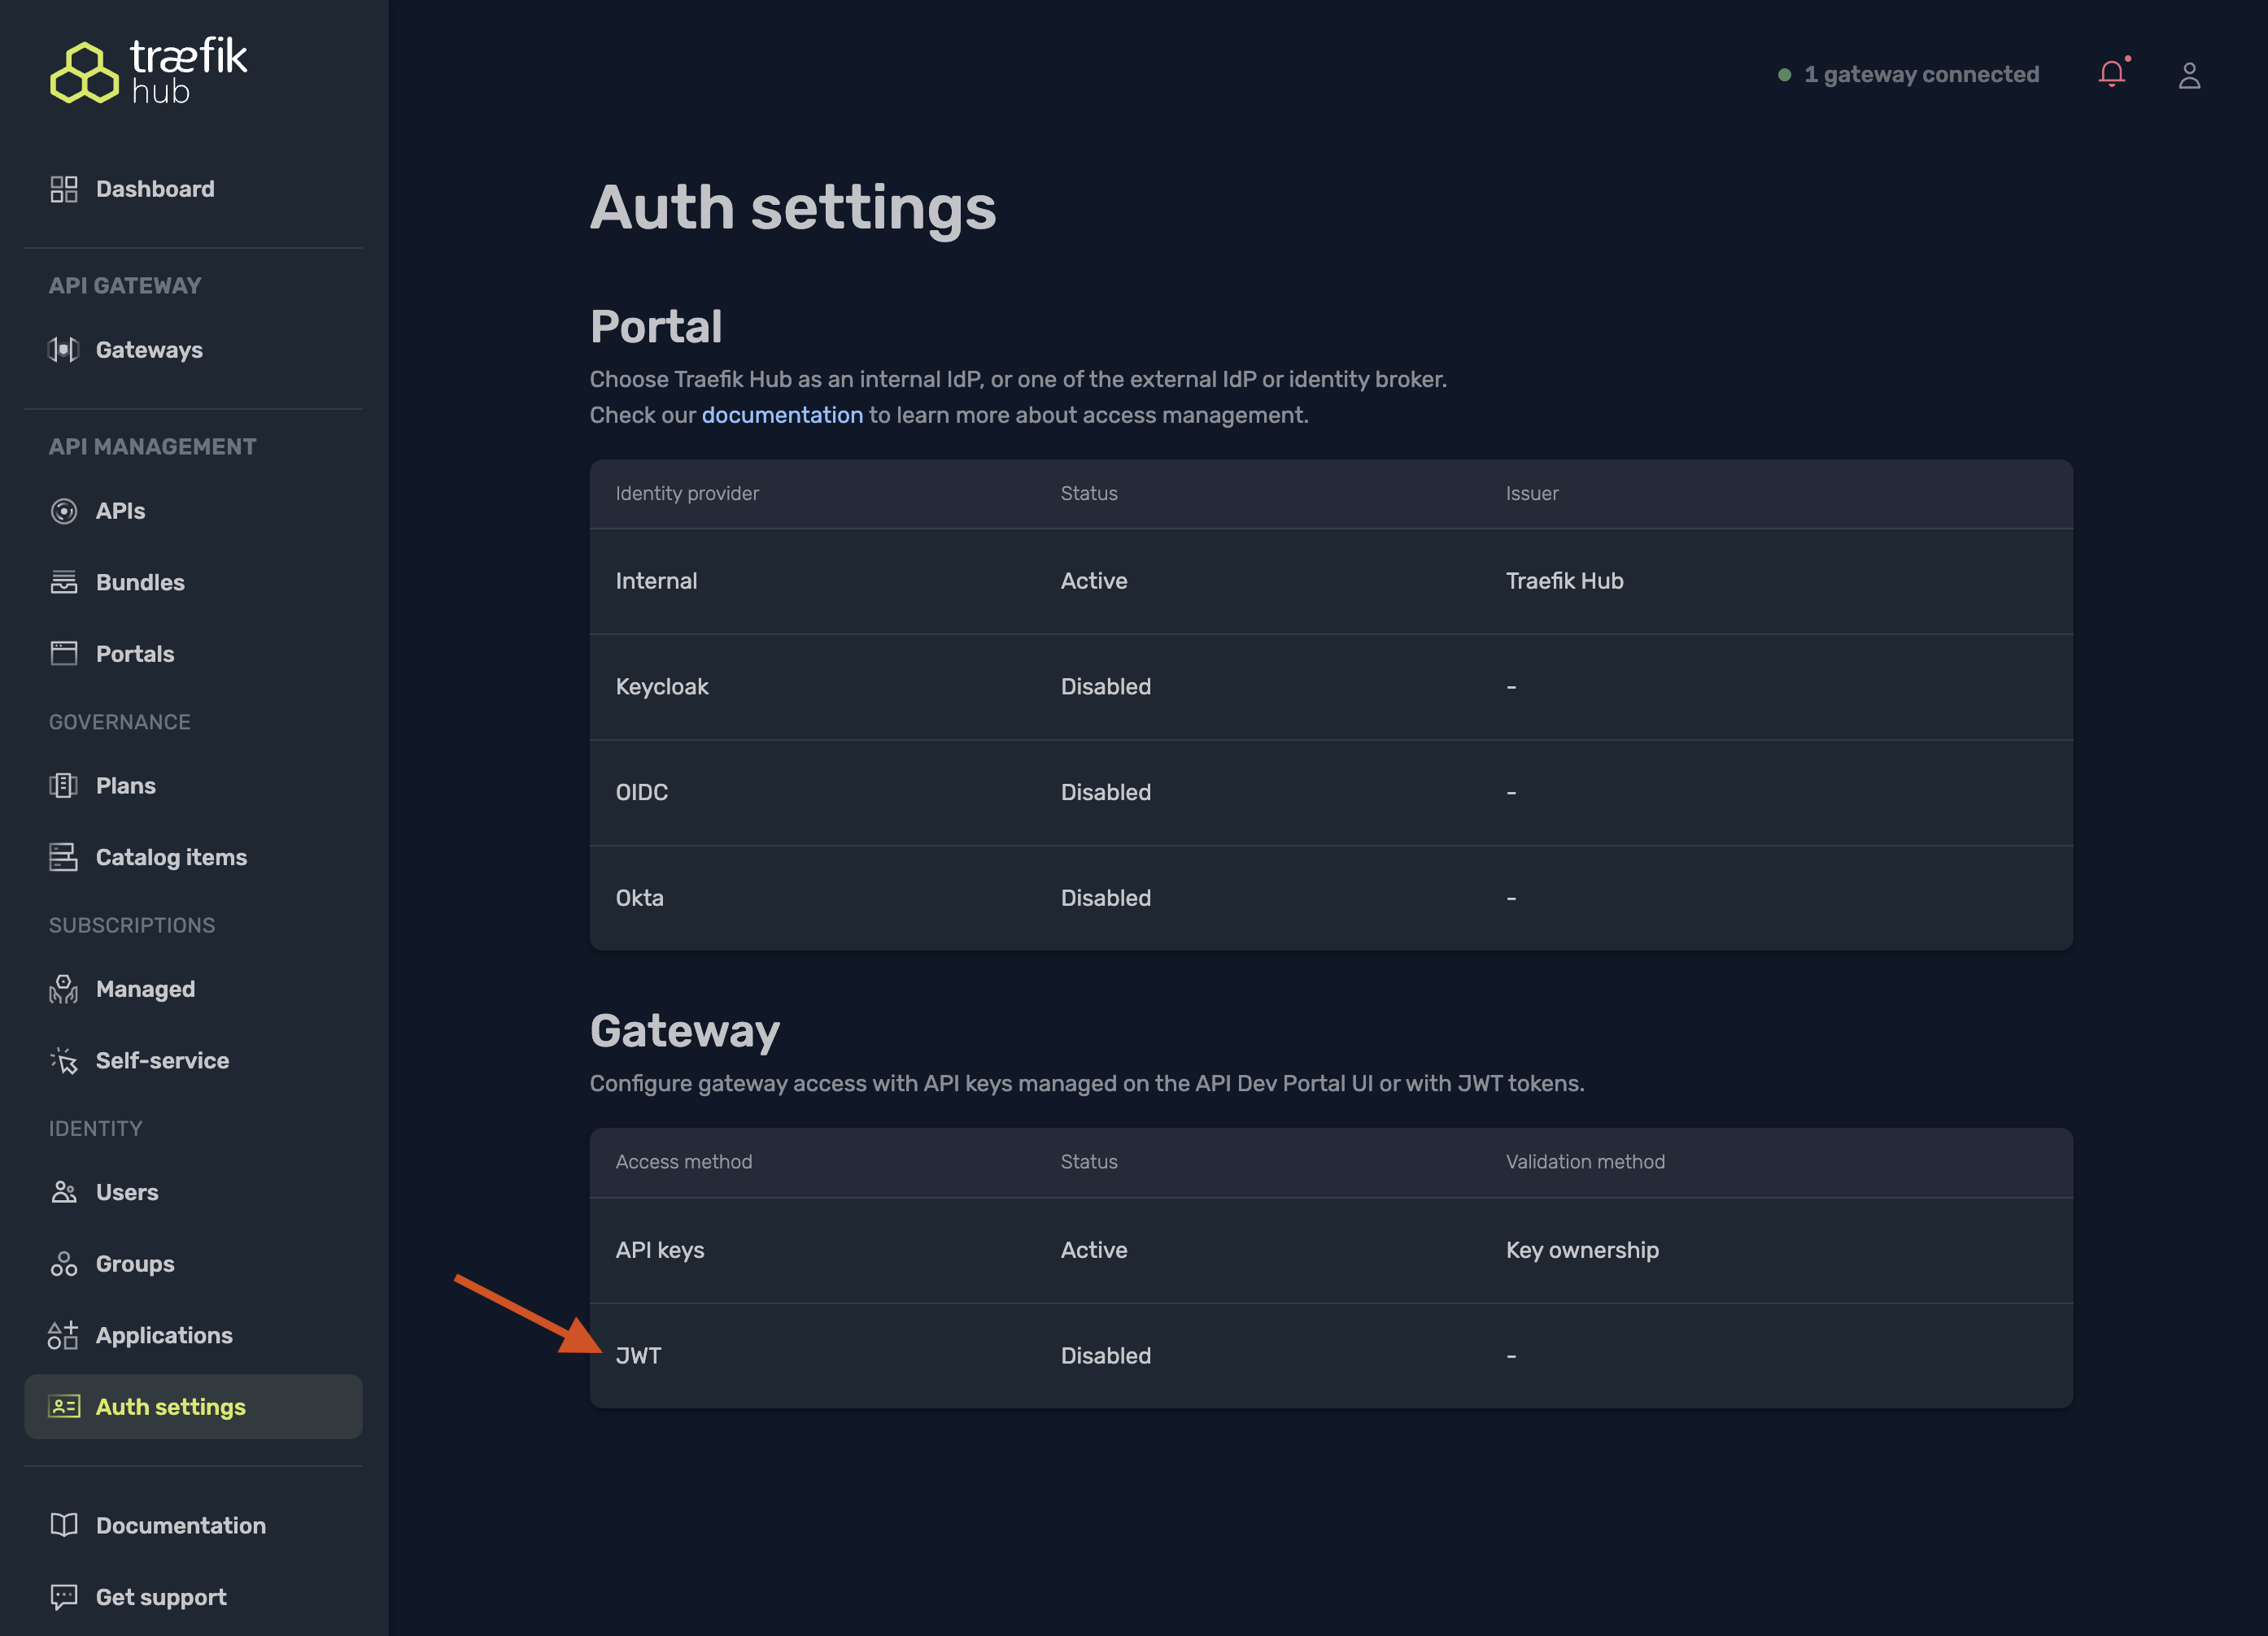Open Catalog items page
This screenshot has height=1636, width=2268.
(171, 856)
